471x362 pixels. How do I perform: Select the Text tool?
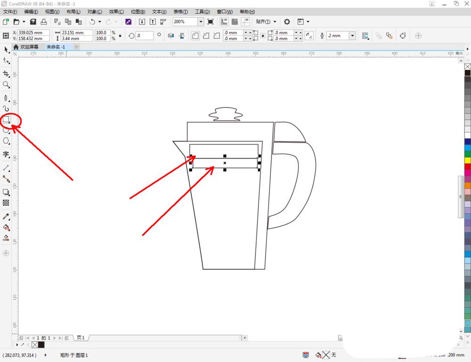[6, 154]
